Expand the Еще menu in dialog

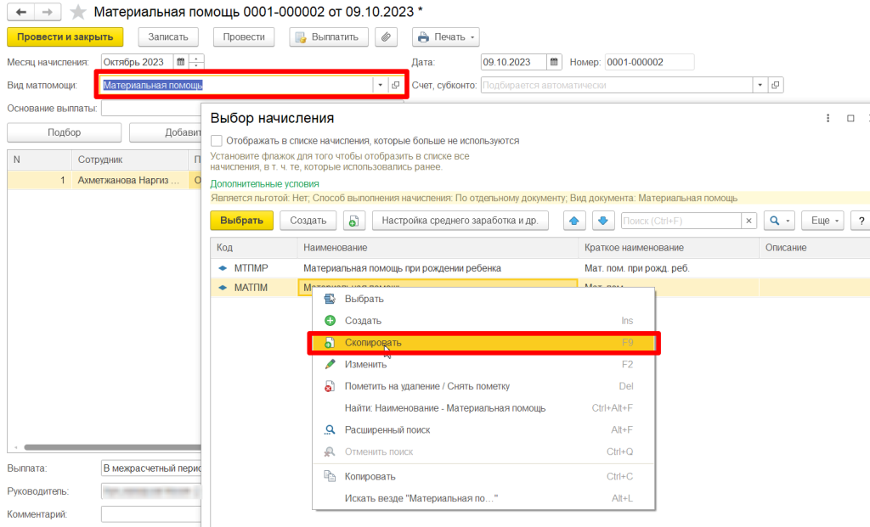click(824, 221)
